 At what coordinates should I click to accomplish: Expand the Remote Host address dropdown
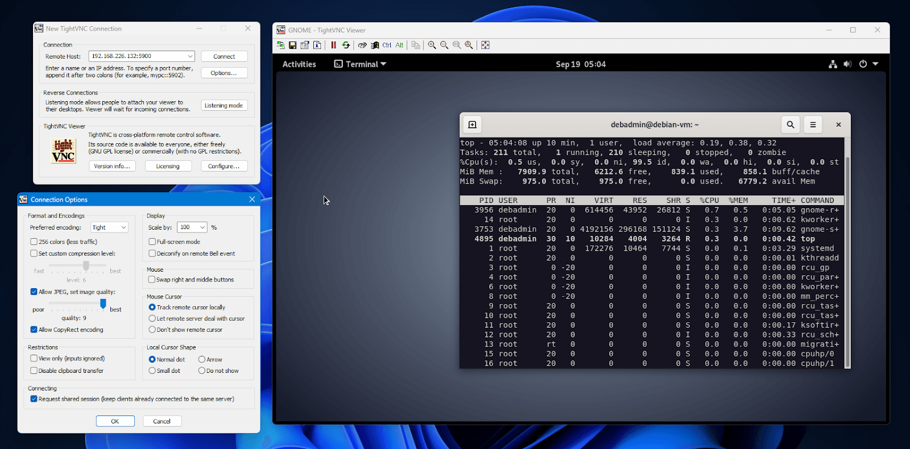tap(190, 56)
